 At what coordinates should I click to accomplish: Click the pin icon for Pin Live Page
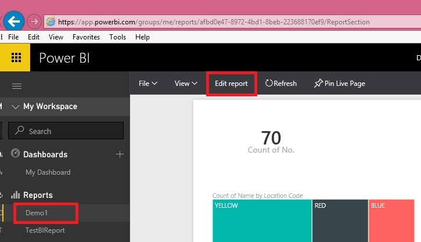[x=318, y=83]
